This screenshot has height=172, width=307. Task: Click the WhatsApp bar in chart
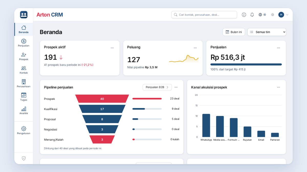pos(206,125)
